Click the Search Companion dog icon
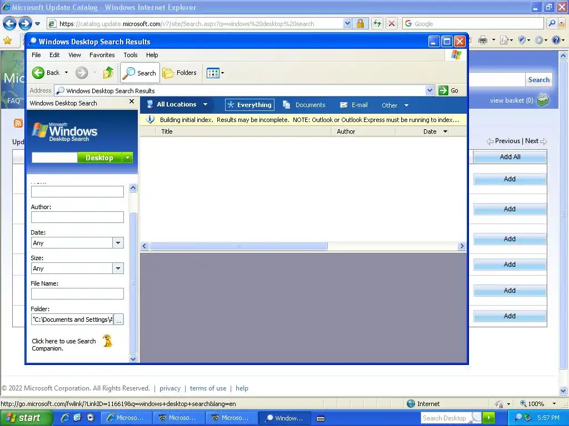The image size is (569, 426). click(x=107, y=341)
